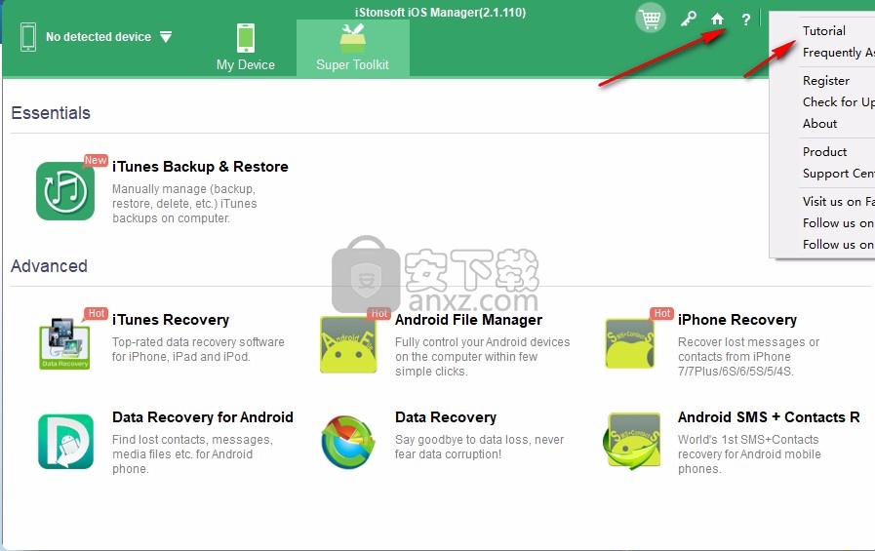Viewport: 875px width, 551px height.
Task: Open the Android File Manager icon
Action: [348, 344]
